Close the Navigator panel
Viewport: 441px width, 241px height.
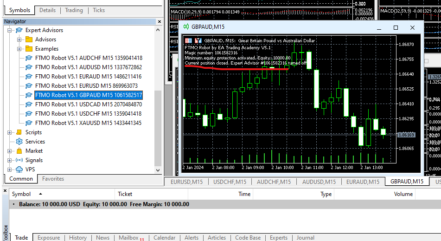[160, 21]
